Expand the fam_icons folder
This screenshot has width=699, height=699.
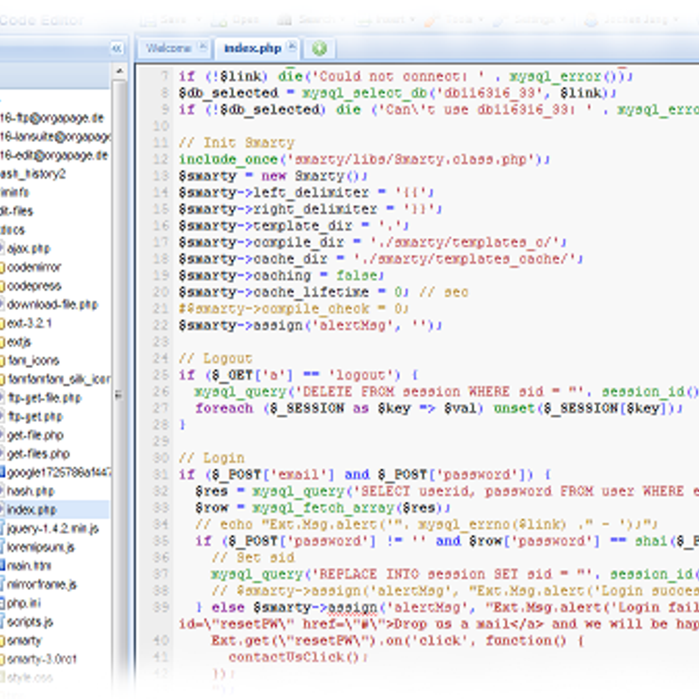[x=33, y=361]
